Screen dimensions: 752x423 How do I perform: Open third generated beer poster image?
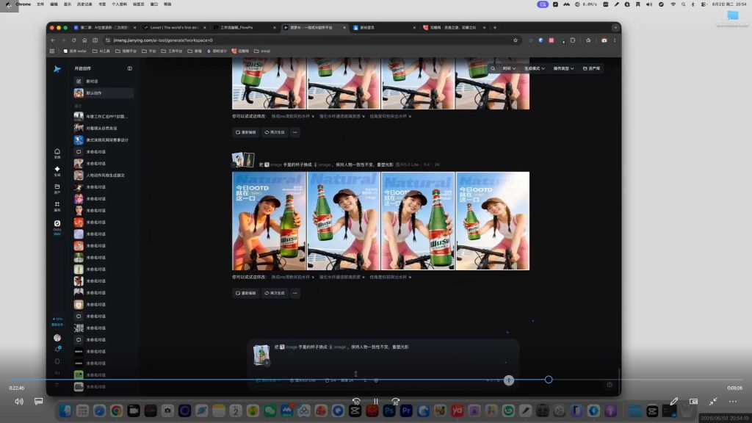coord(418,221)
